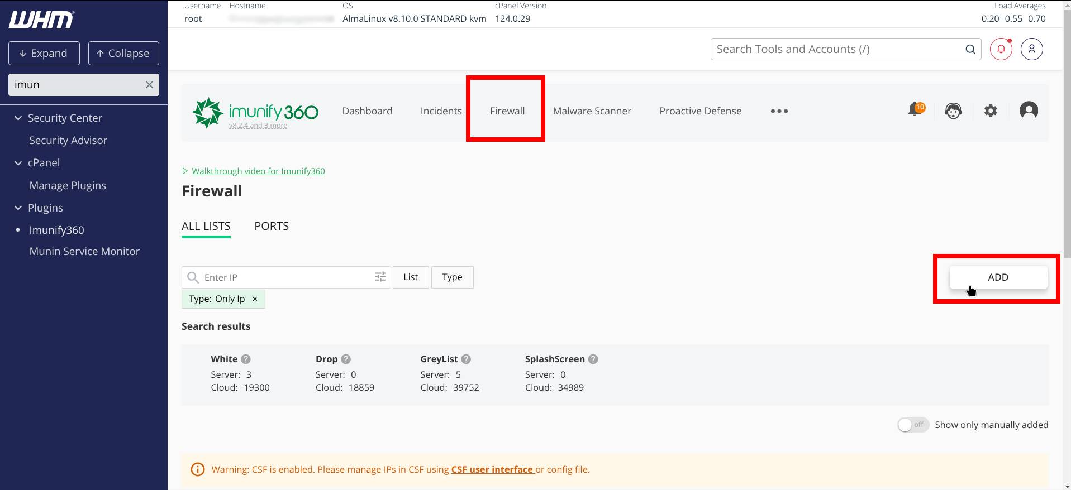Click the Imunify360 logo
1071x490 pixels.
point(255,112)
